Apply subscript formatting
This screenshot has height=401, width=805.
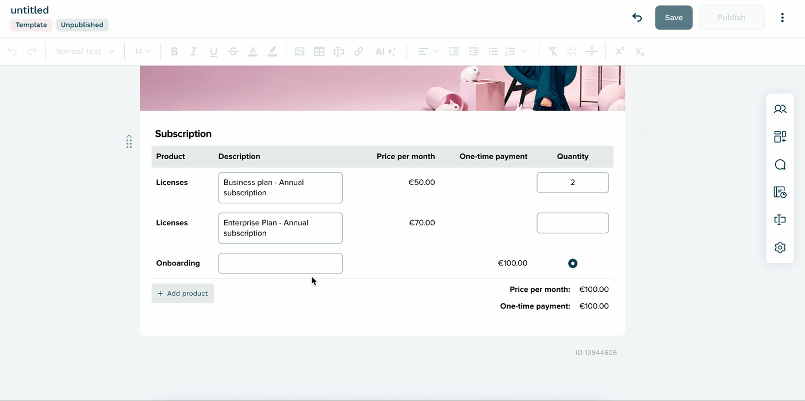pyautogui.click(x=640, y=51)
